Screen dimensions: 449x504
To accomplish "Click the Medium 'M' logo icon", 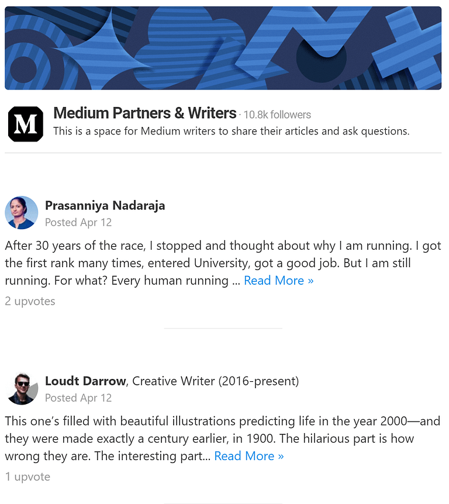I will [25, 124].
